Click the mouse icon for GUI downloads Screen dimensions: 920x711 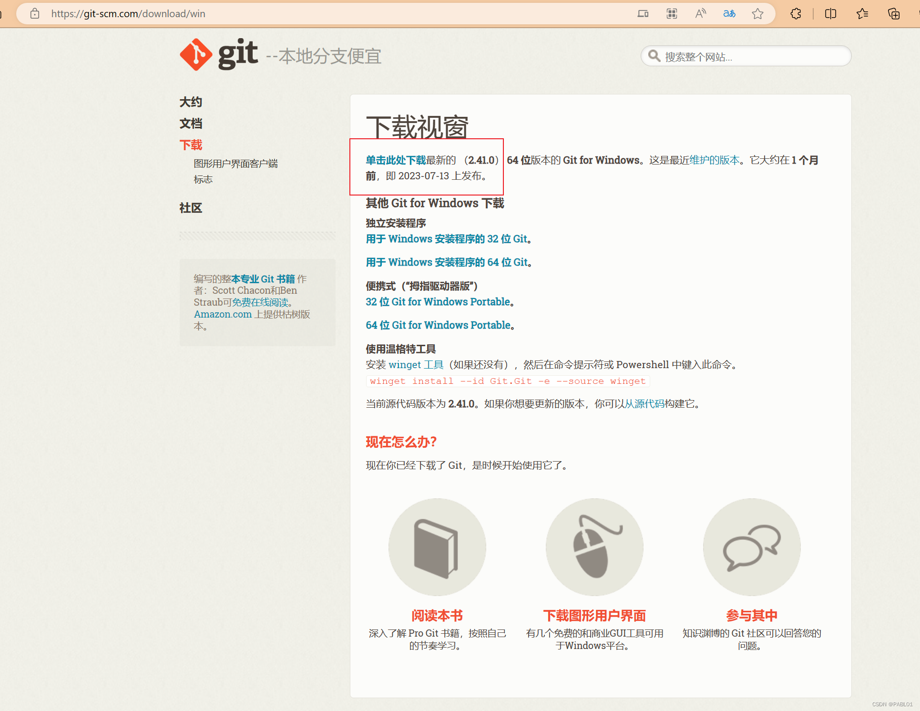pos(594,547)
